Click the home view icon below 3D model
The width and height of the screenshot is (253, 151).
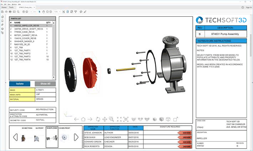tap(83, 119)
